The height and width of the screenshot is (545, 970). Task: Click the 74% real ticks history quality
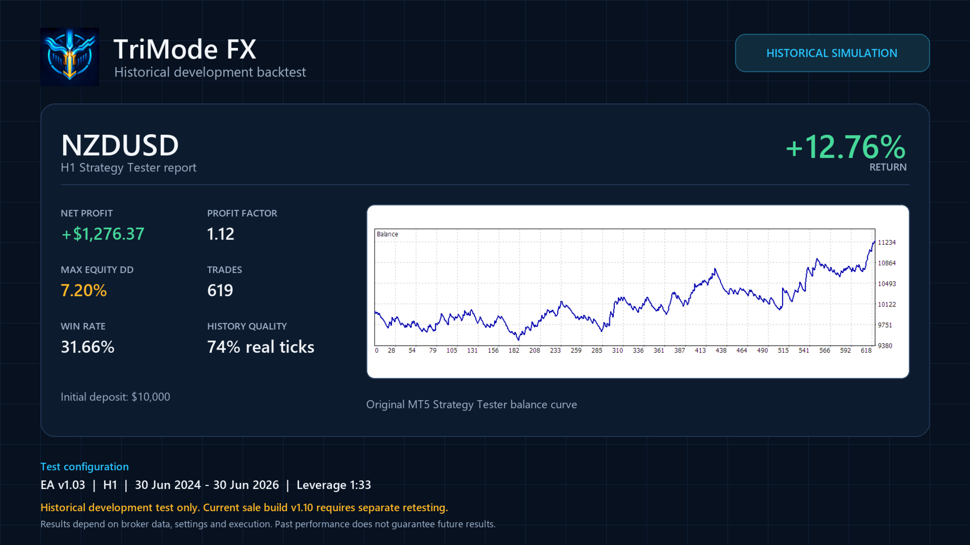261,347
